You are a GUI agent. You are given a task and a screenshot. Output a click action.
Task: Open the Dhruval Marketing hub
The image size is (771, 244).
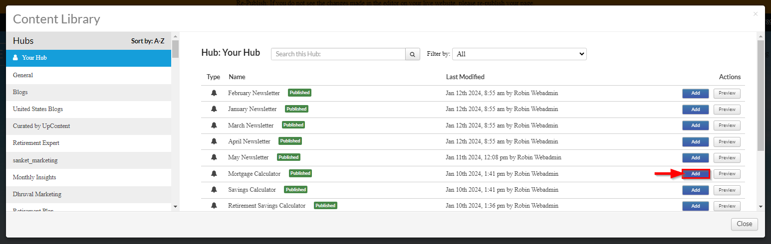click(x=88, y=194)
